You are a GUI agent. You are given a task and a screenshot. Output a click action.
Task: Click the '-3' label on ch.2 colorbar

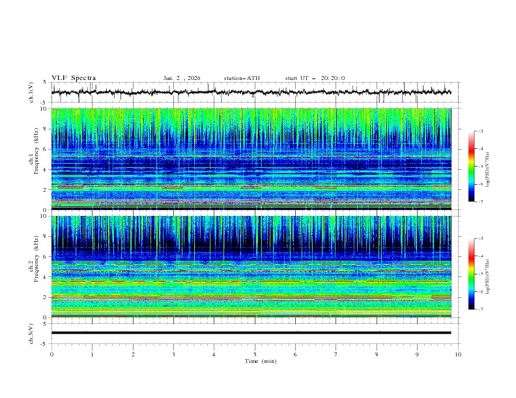coord(481,239)
